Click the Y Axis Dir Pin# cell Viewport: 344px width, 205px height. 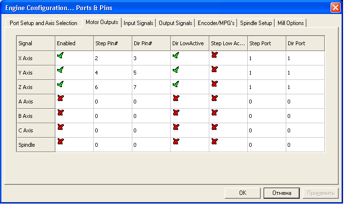(x=151, y=73)
